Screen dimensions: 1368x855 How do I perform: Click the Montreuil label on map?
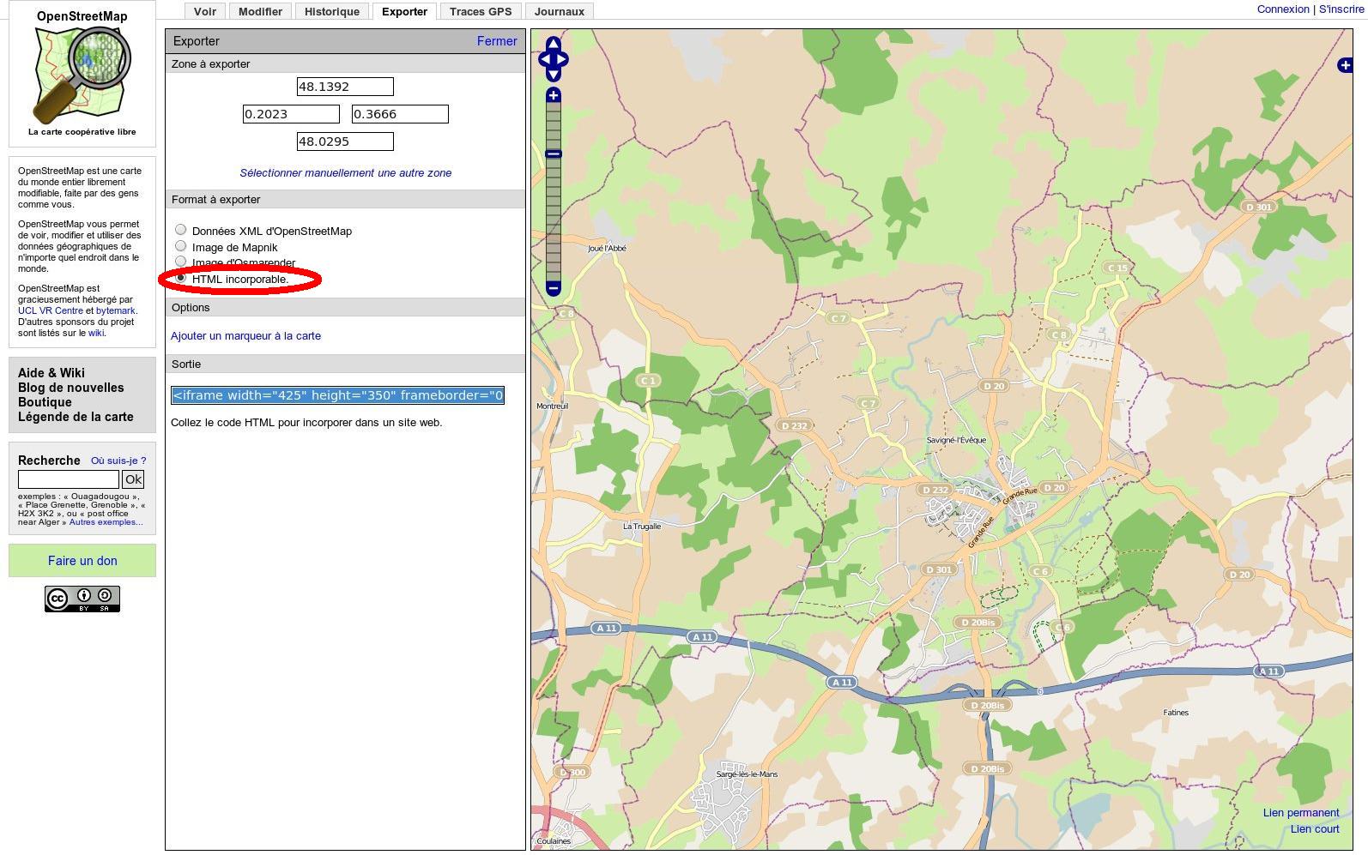[x=552, y=406]
